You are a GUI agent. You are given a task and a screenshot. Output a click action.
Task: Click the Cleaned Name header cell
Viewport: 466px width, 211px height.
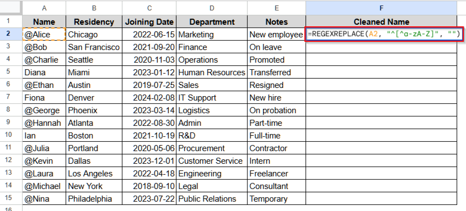click(x=381, y=22)
